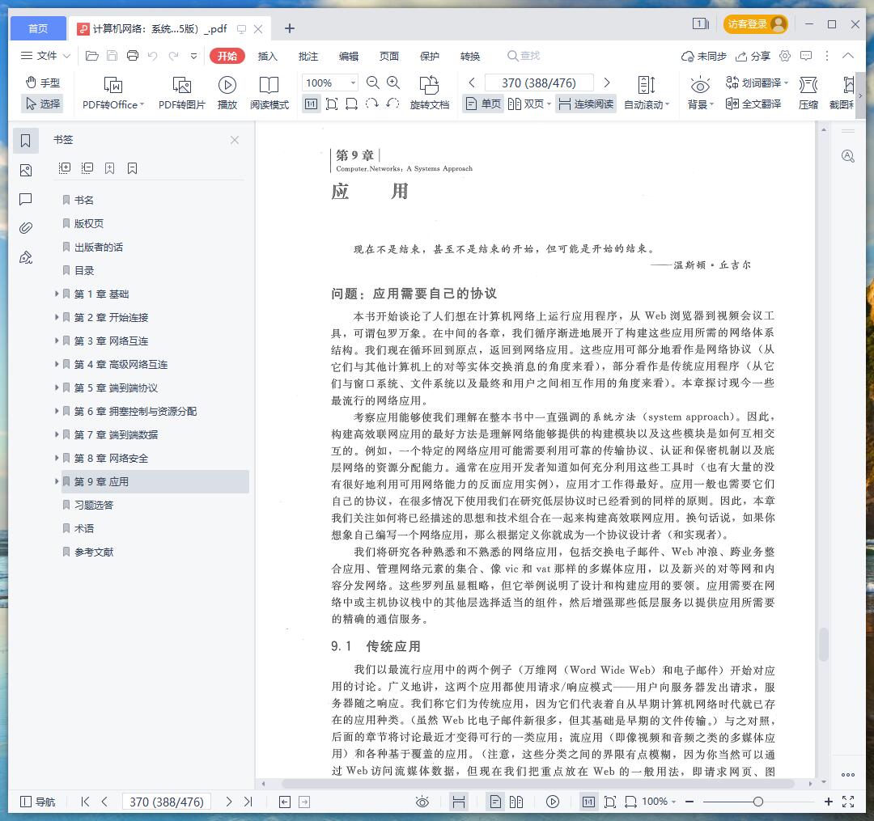Open the 文件 menu

(x=45, y=56)
